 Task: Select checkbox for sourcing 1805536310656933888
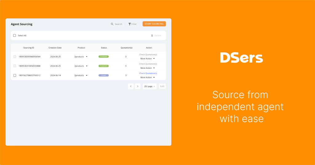[x=15, y=66]
